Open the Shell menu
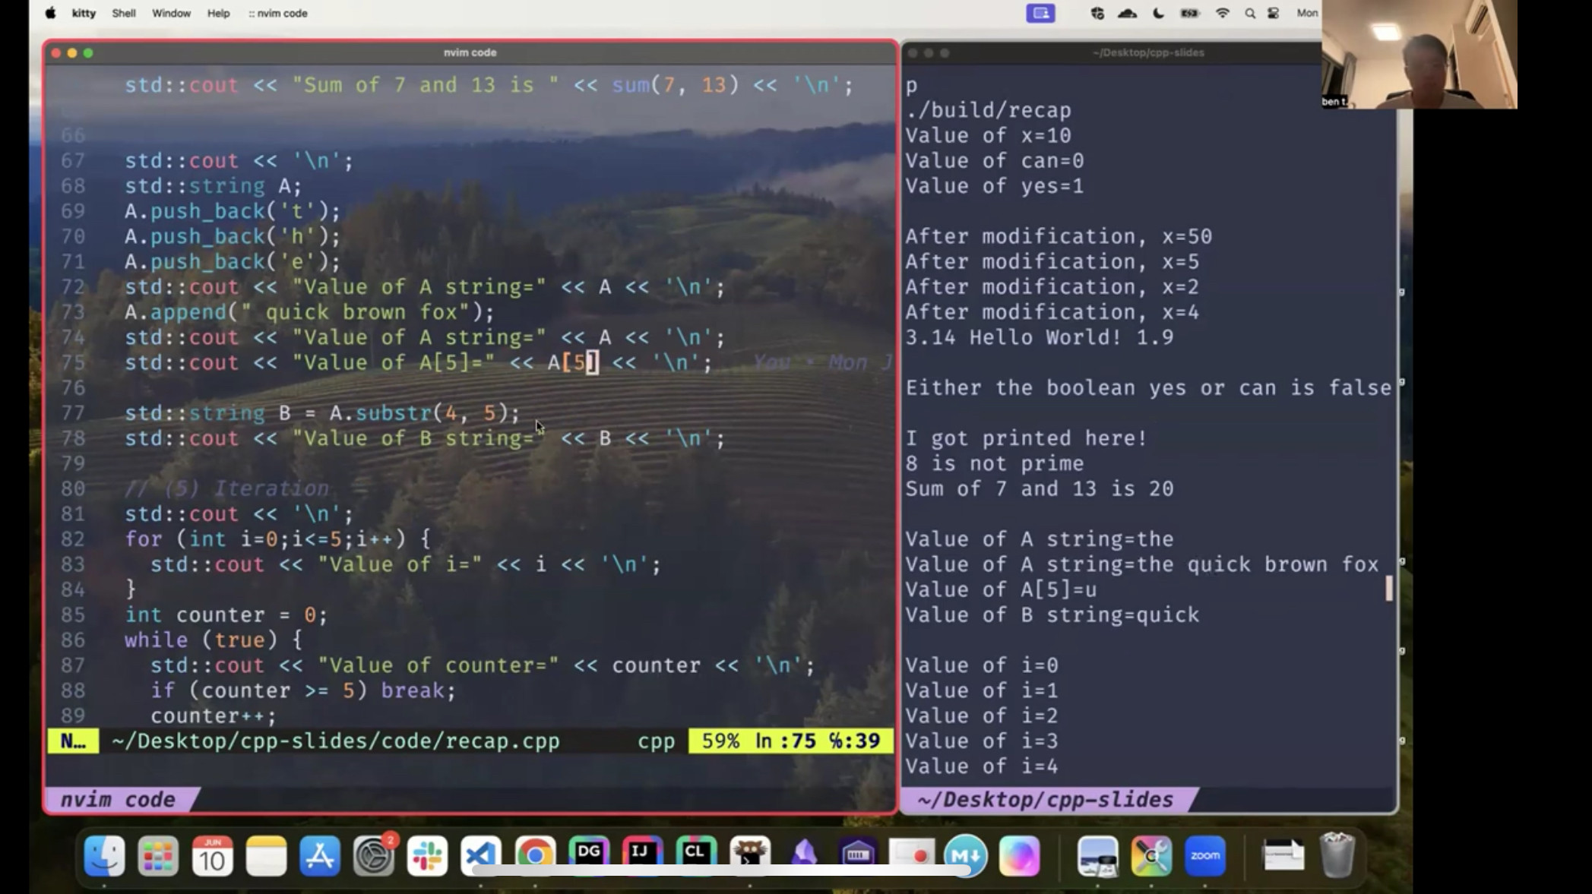Viewport: 1592px width, 894px height. 124,13
